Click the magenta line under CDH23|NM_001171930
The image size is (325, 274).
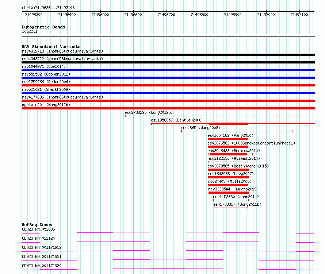(168, 269)
